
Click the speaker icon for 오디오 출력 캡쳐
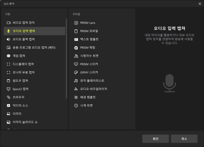[9, 39]
